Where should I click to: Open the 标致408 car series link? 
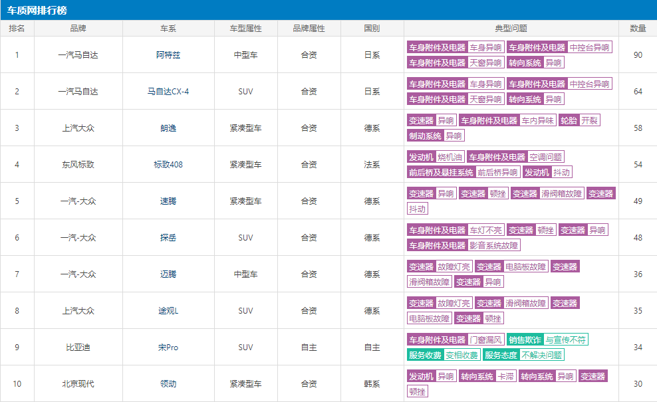pos(168,164)
